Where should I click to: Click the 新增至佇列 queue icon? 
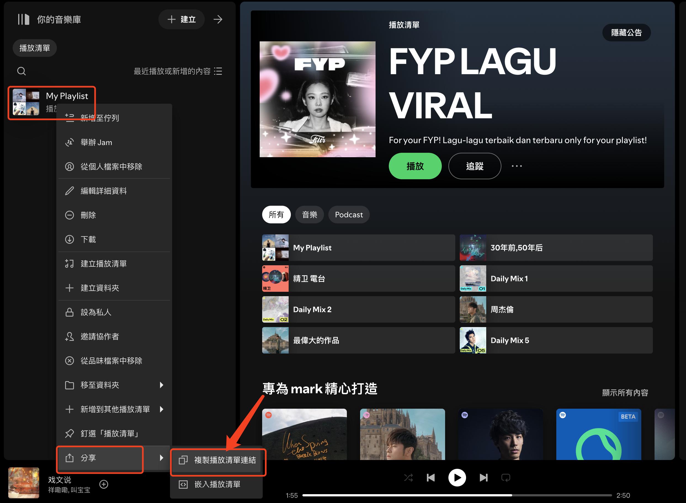[70, 118]
